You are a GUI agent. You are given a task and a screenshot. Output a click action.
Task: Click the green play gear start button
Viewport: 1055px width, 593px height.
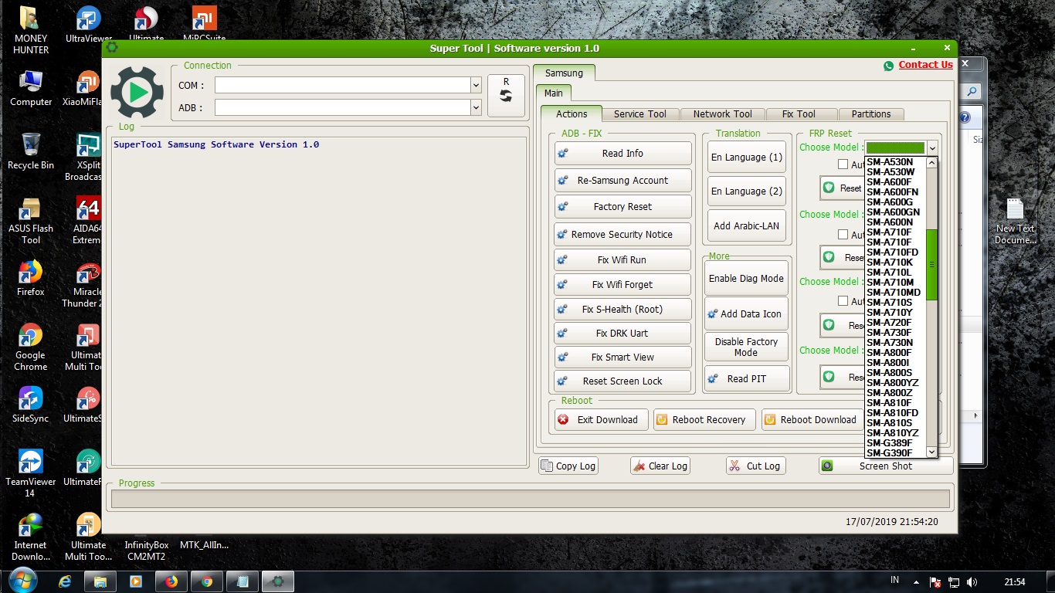tap(137, 93)
